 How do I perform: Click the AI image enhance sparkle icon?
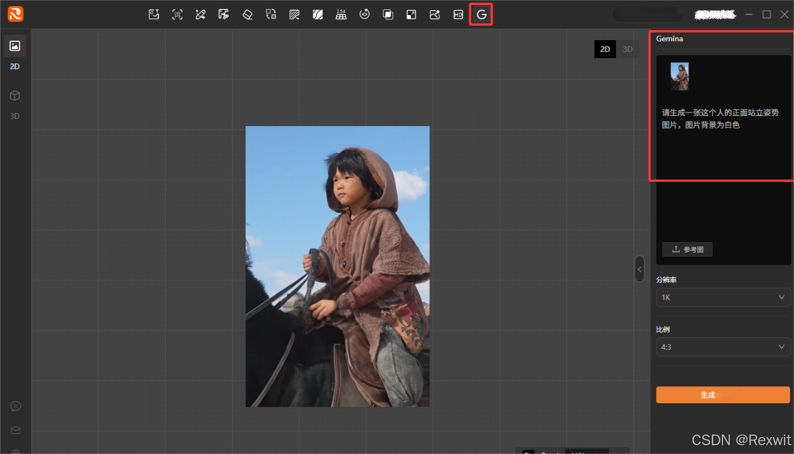click(x=435, y=14)
